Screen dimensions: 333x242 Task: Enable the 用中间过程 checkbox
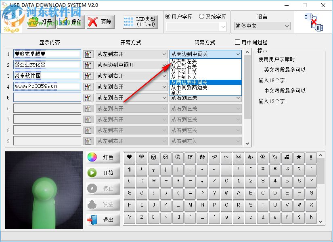click(x=237, y=42)
